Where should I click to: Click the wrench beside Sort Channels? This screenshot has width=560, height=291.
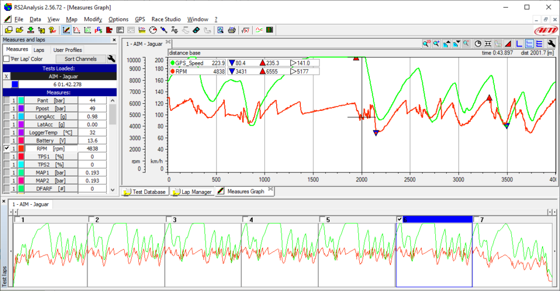[x=112, y=59]
